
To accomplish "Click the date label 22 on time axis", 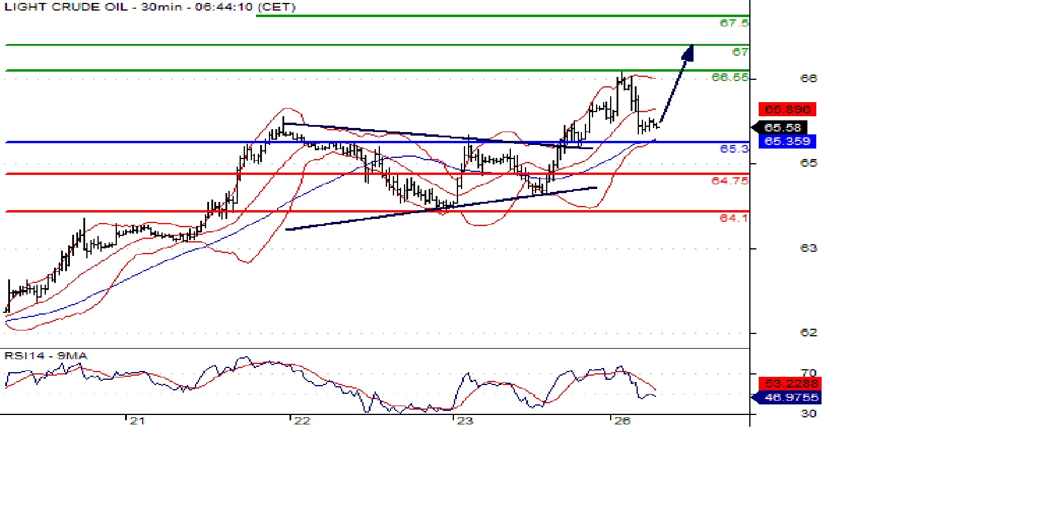I will (302, 421).
